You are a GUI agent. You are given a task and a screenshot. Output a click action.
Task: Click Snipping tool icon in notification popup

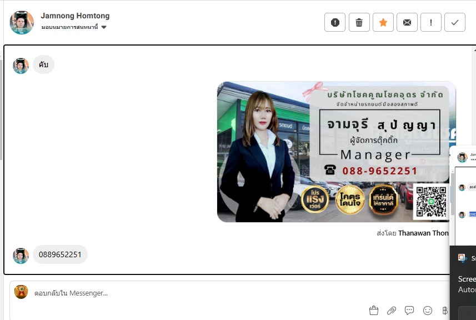pos(462,258)
